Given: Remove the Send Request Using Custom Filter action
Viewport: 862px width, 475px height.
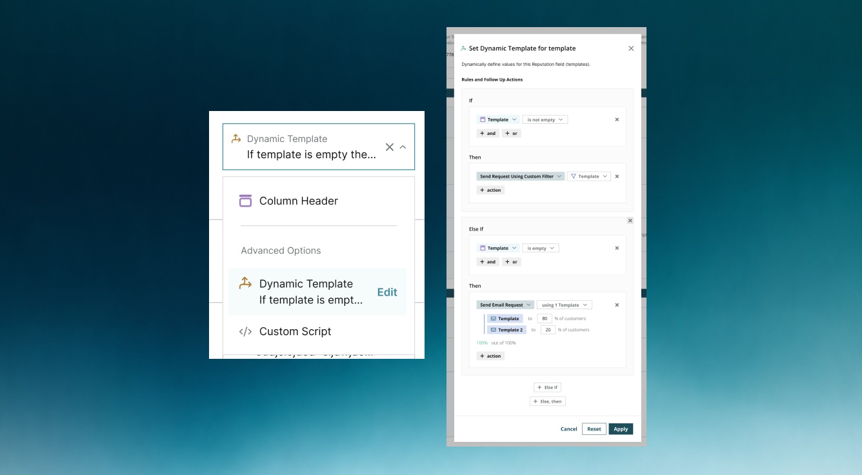Looking at the screenshot, I should (x=617, y=176).
